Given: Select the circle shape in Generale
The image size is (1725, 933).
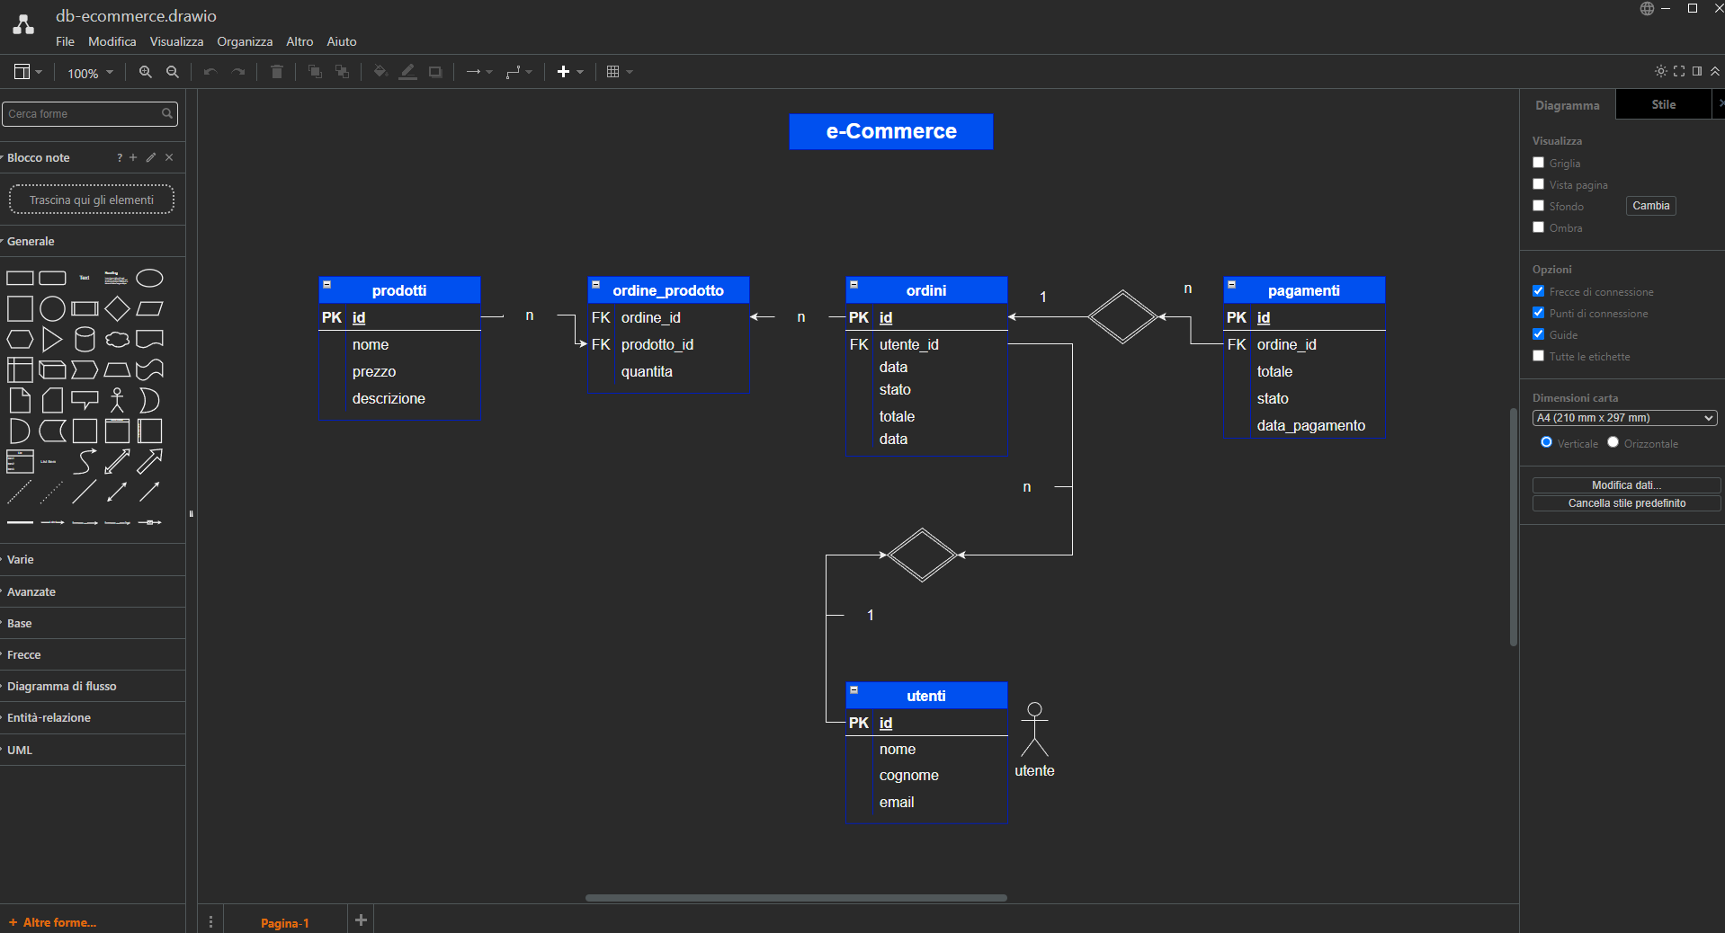Looking at the screenshot, I should coord(52,309).
